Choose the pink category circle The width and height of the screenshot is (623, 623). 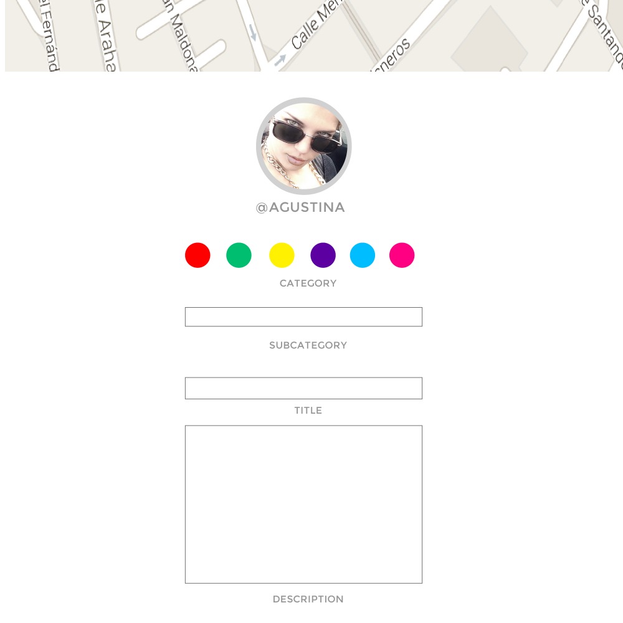pyautogui.click(x=402, y=255)
